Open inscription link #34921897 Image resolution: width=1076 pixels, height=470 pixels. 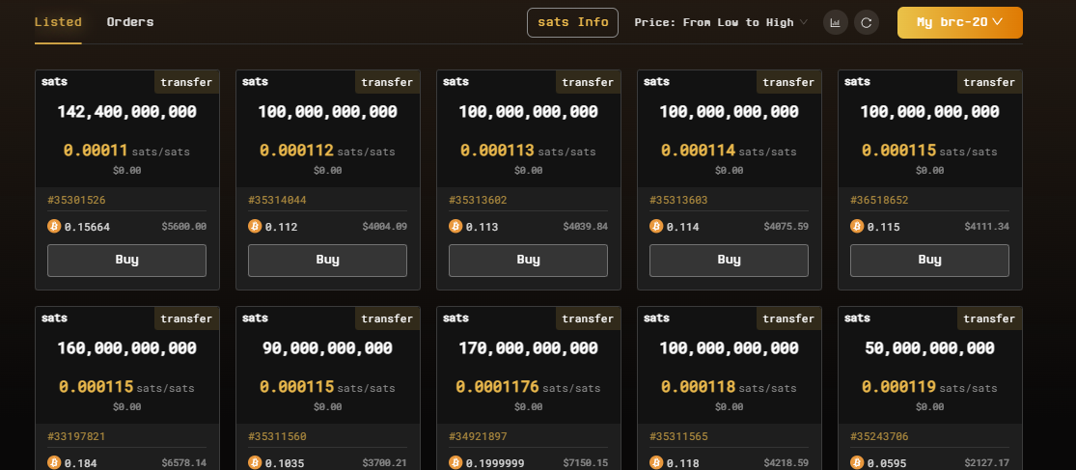click(478, 436)
